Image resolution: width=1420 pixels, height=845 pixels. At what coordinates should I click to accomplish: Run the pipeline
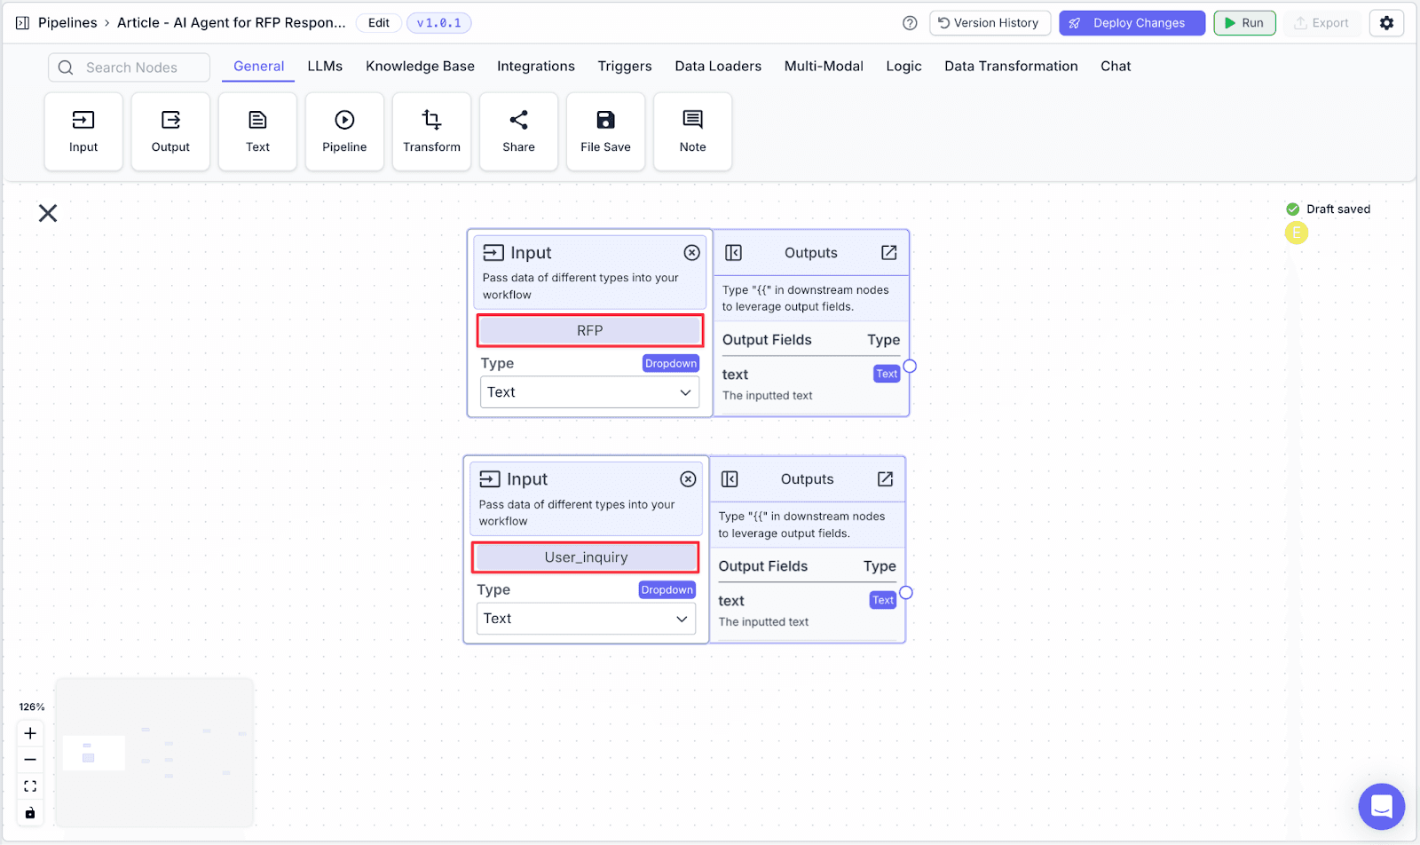(x=1244, y=23)
